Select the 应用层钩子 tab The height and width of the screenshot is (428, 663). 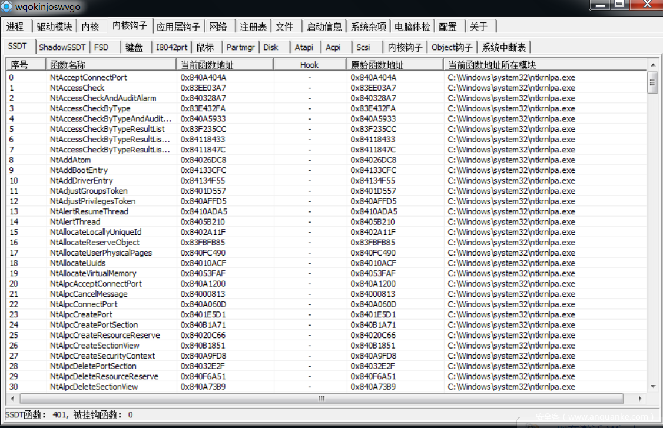178,26
